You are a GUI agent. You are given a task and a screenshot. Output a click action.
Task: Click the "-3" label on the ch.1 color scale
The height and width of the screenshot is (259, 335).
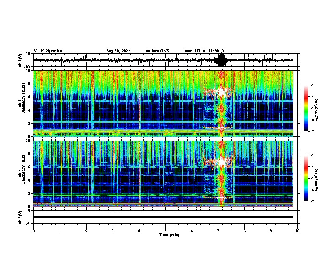(312, 85)
